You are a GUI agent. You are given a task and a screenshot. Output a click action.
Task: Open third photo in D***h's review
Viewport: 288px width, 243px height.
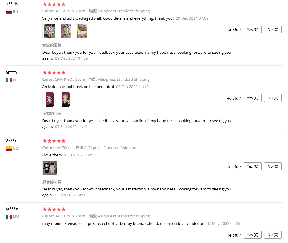[82, 31]
